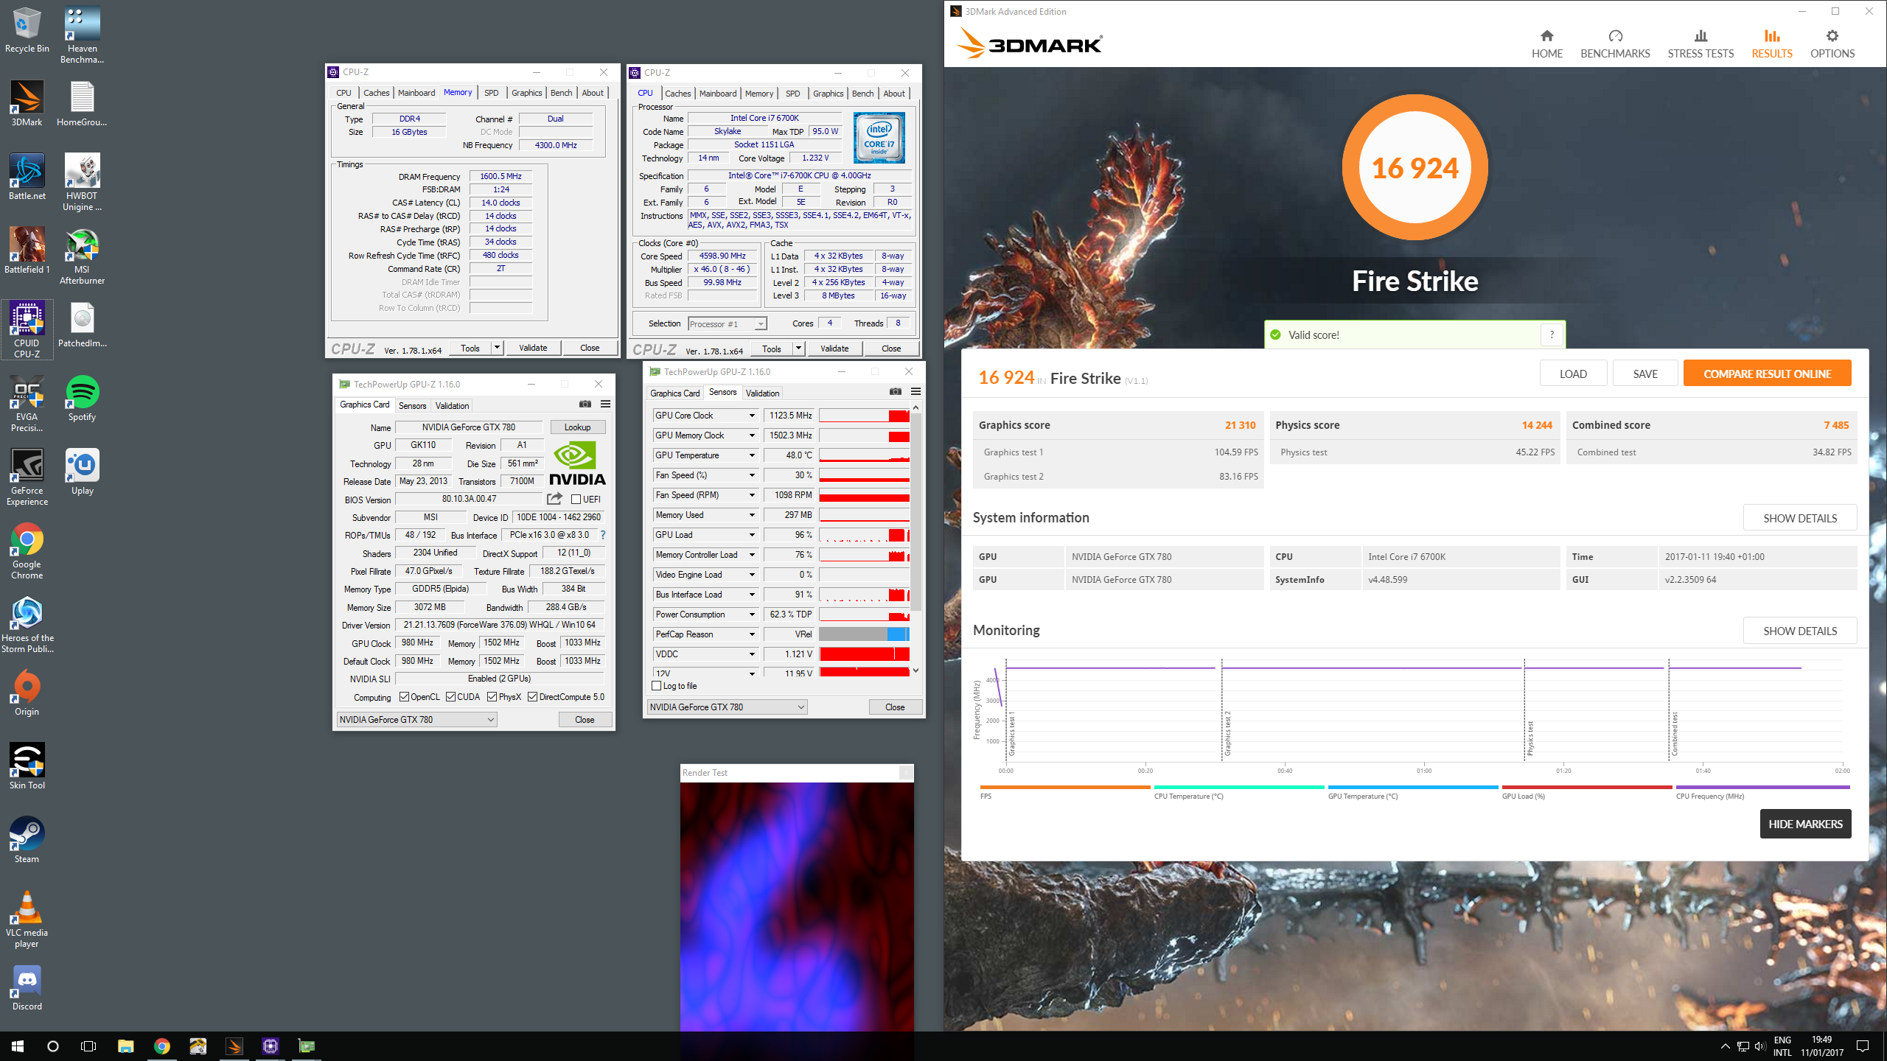
Task: Open Bench tab in CPU-Z CPU window
Action: coord(862,94)
